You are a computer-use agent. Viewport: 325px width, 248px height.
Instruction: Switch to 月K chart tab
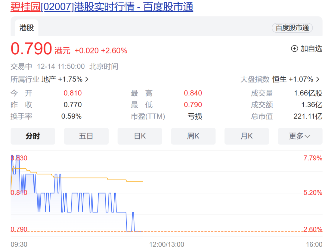coord(247,136)
